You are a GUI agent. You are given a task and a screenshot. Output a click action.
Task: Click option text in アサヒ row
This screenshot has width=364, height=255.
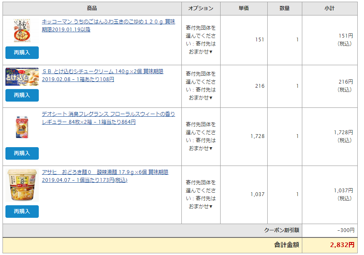pyautogui.click(x=201, y=194)
